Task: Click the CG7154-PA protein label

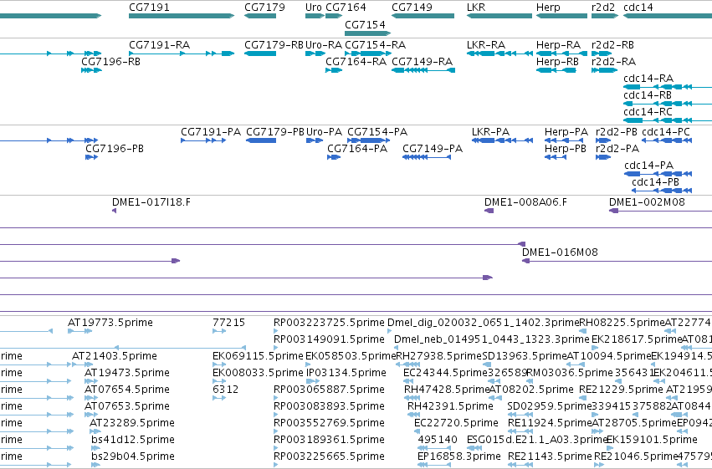Action: [x=377, y=132]
